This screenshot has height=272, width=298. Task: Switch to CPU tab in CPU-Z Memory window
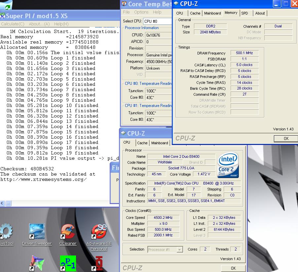[179, 13]
